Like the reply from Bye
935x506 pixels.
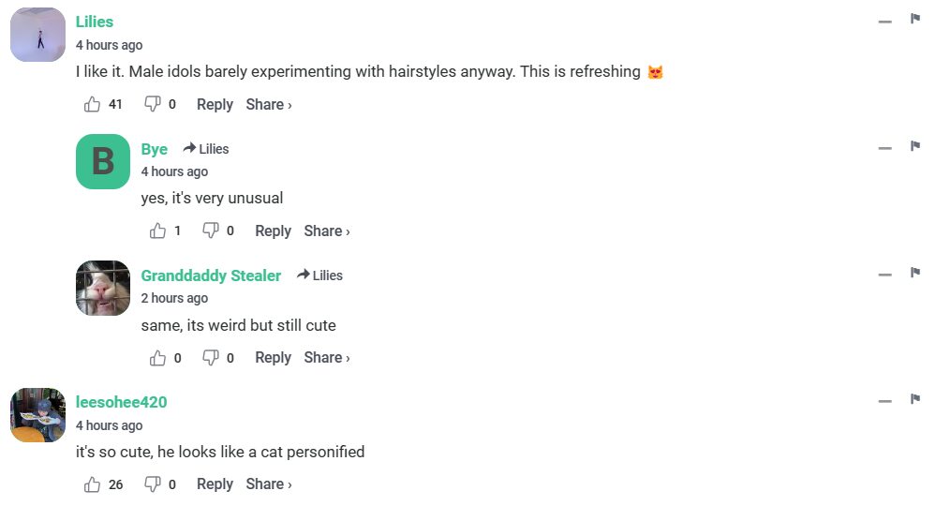click(157, 231)
